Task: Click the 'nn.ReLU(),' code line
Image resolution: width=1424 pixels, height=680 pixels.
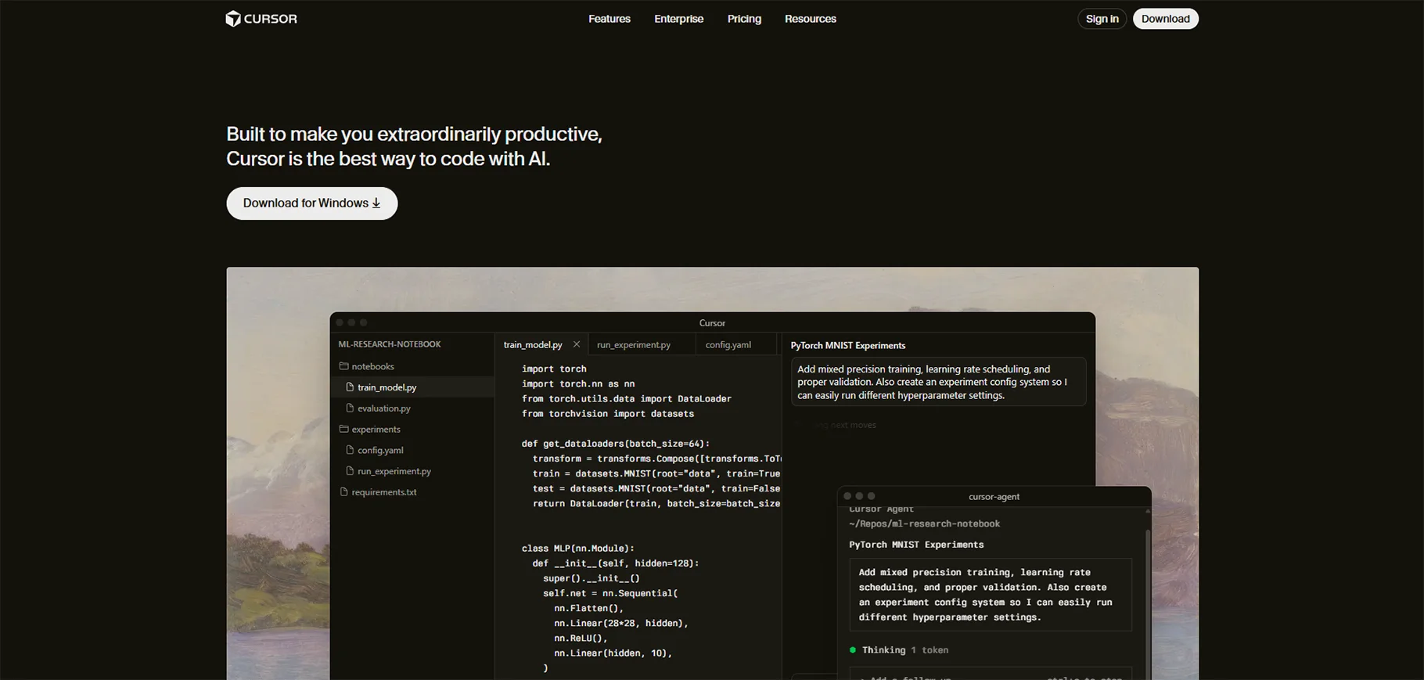Action: click(581, 639)
